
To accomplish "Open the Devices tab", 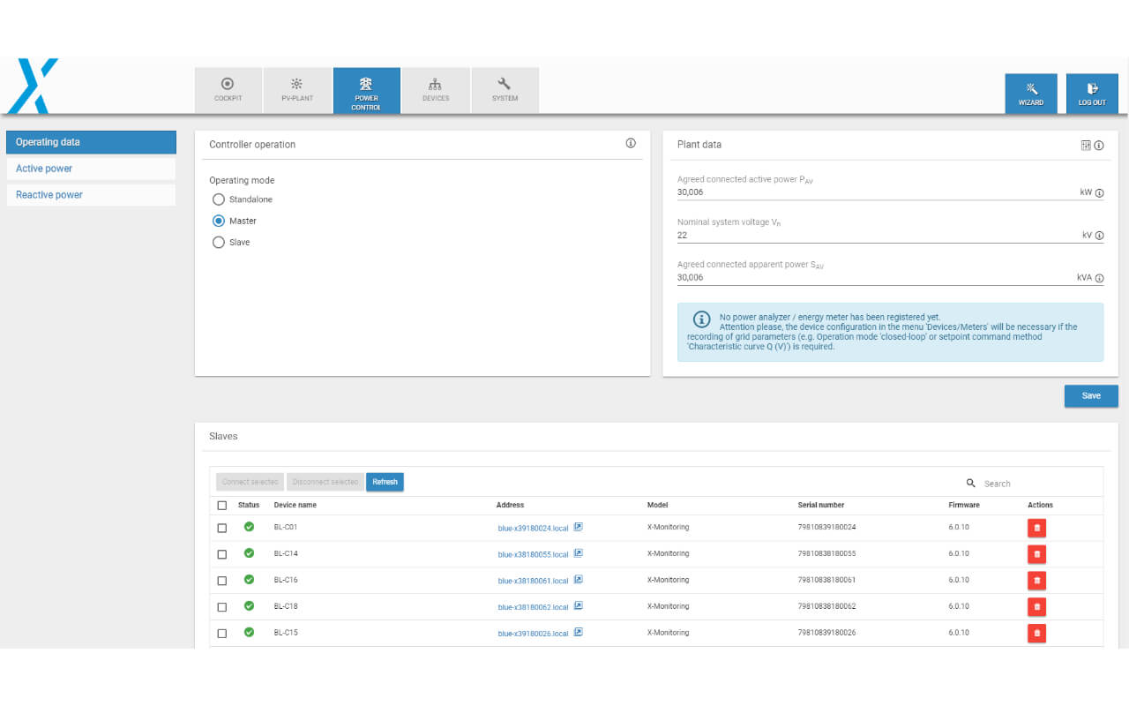I will tap(436, 90).
